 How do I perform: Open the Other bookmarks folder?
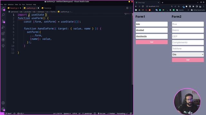click(198, 10)
